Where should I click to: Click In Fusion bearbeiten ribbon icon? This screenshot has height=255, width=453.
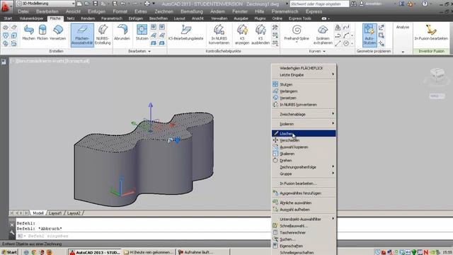click(431, 33)
